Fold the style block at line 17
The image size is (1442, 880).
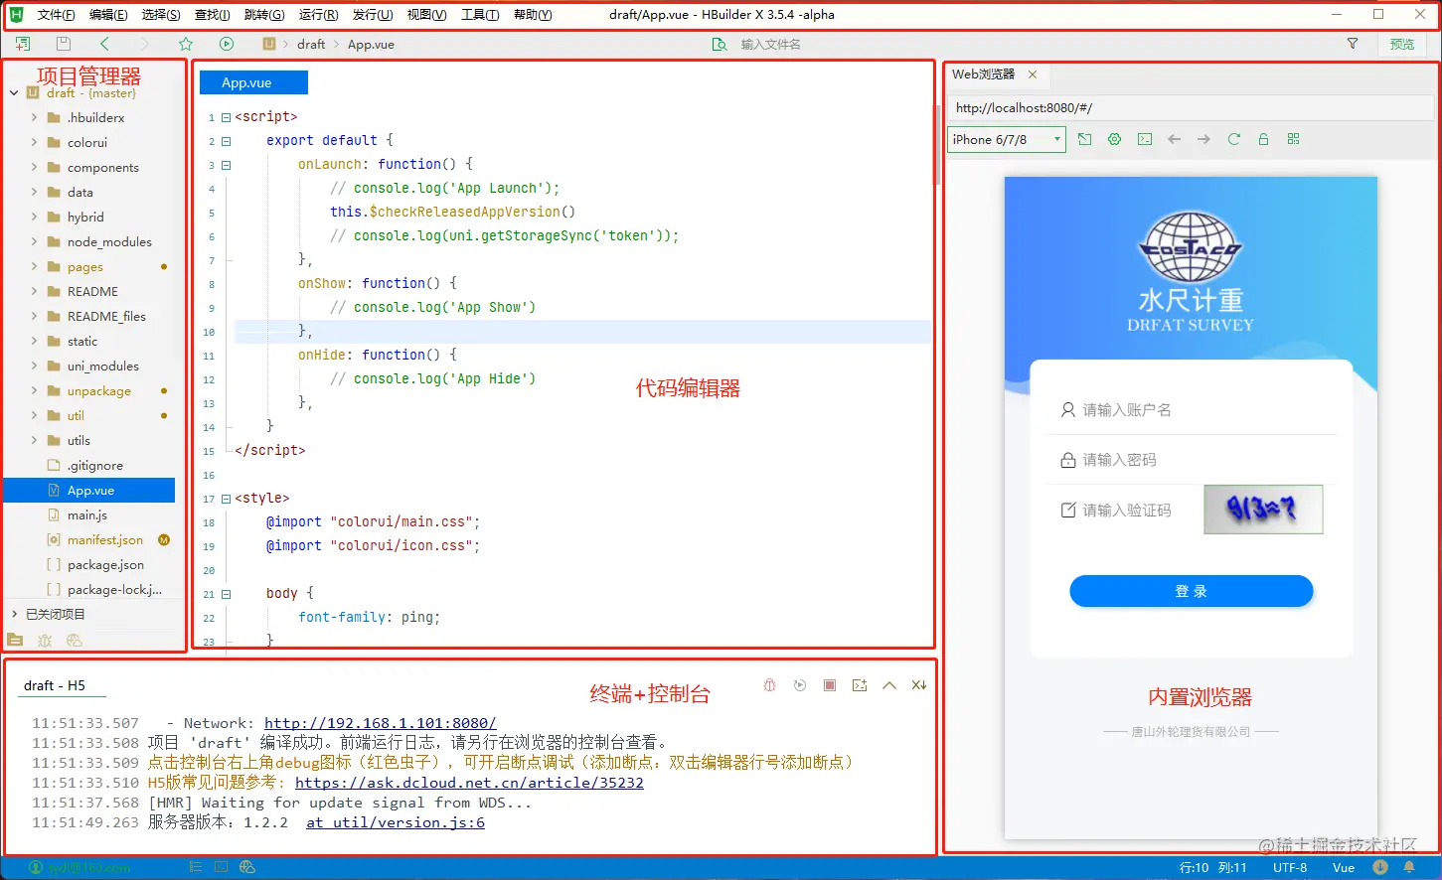pyautogui.click(x=226, y=499)
